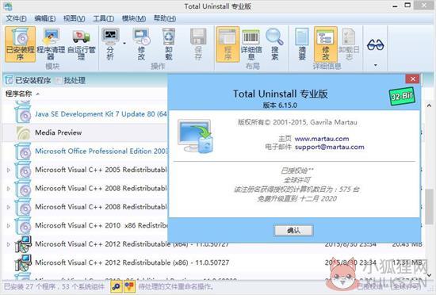This screenshot has height=295, width=436.
Task: Click the 确认 button in the dialog
Action: point(294,230)
